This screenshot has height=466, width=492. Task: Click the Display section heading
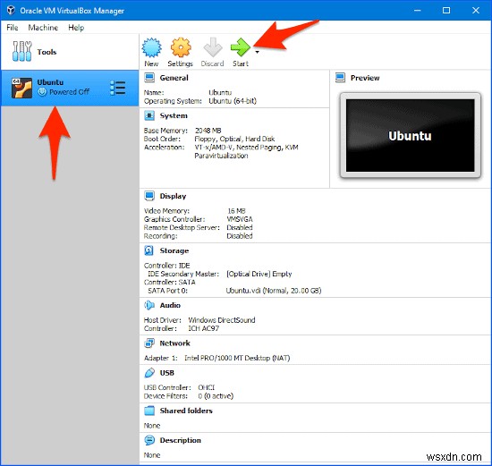coord(173,196)
